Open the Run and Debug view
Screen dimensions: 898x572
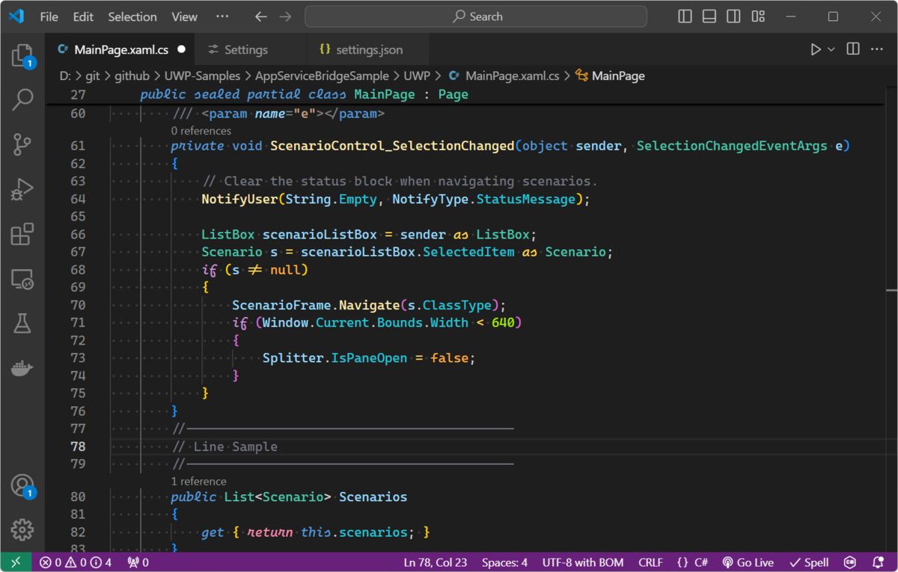[22, 189]
